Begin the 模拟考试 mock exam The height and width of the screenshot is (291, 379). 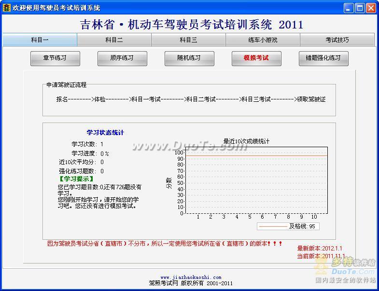pos(256,58)
